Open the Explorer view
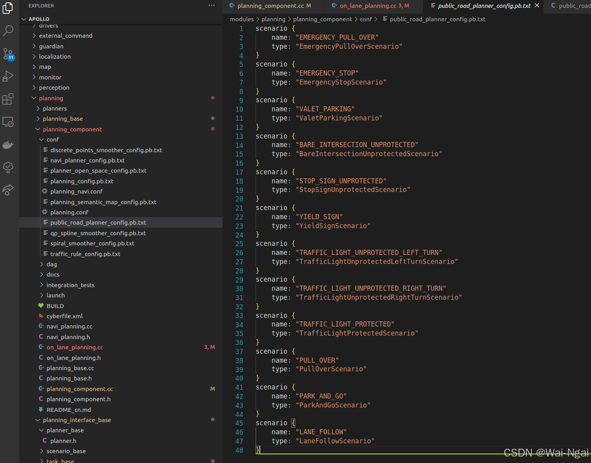This screenshot has width=591, height=463. 8,8
